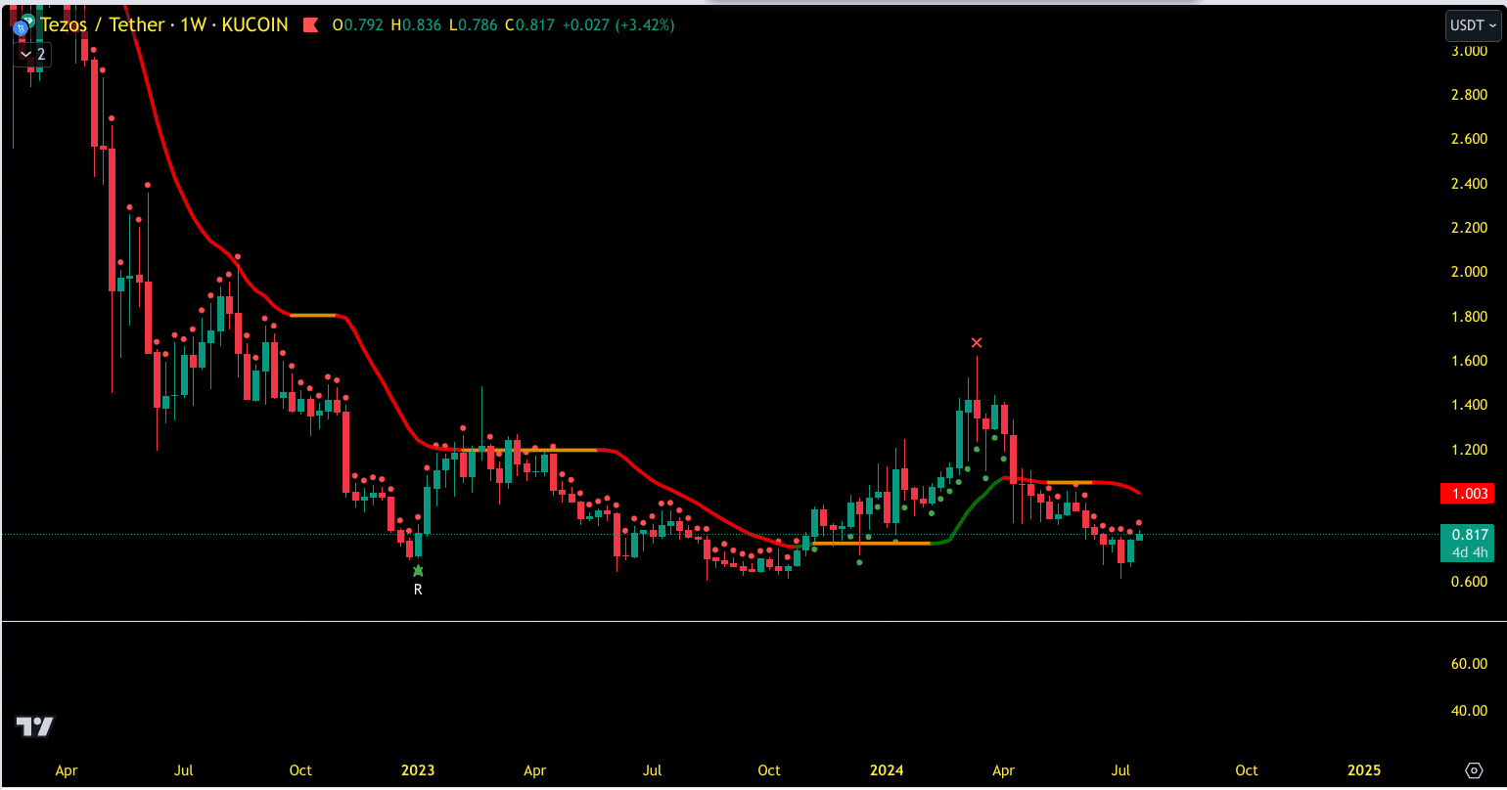The image size is (1507, 790).
Task: Select the red X signal marker above peak
Action: point(977,342)
